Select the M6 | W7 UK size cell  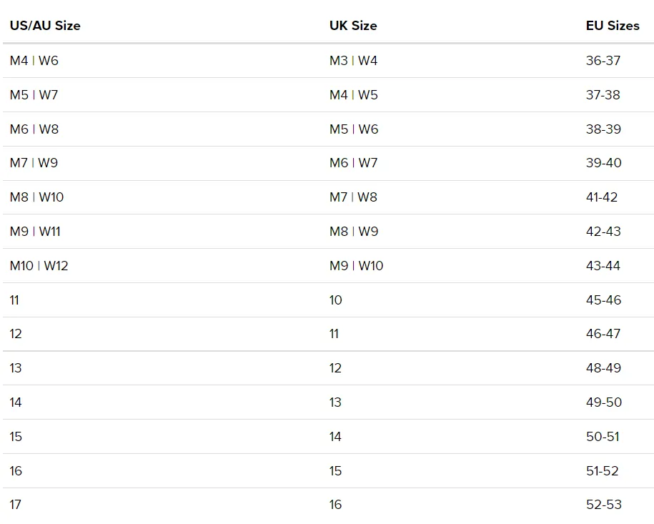coord(353,163)
